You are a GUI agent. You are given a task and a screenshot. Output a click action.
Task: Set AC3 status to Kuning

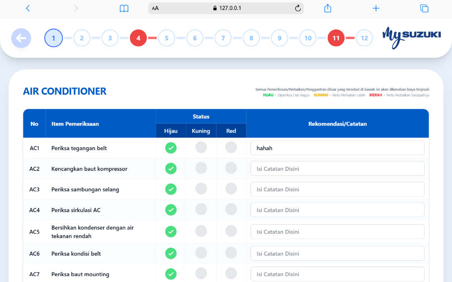point(201,189)
